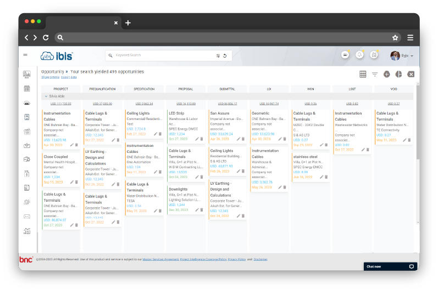Open mail envelope icon in sidebar
This screenshot has height=291, width=438.
pos(26,216)
